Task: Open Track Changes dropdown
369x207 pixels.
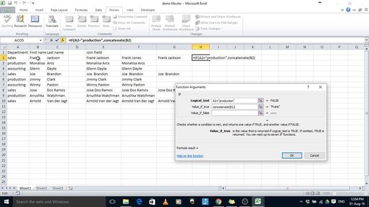Action: [x=209, y=29]
